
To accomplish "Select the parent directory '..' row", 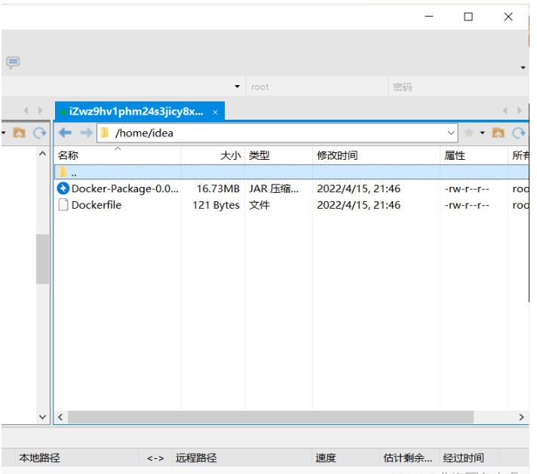I will tap(291, 172).
